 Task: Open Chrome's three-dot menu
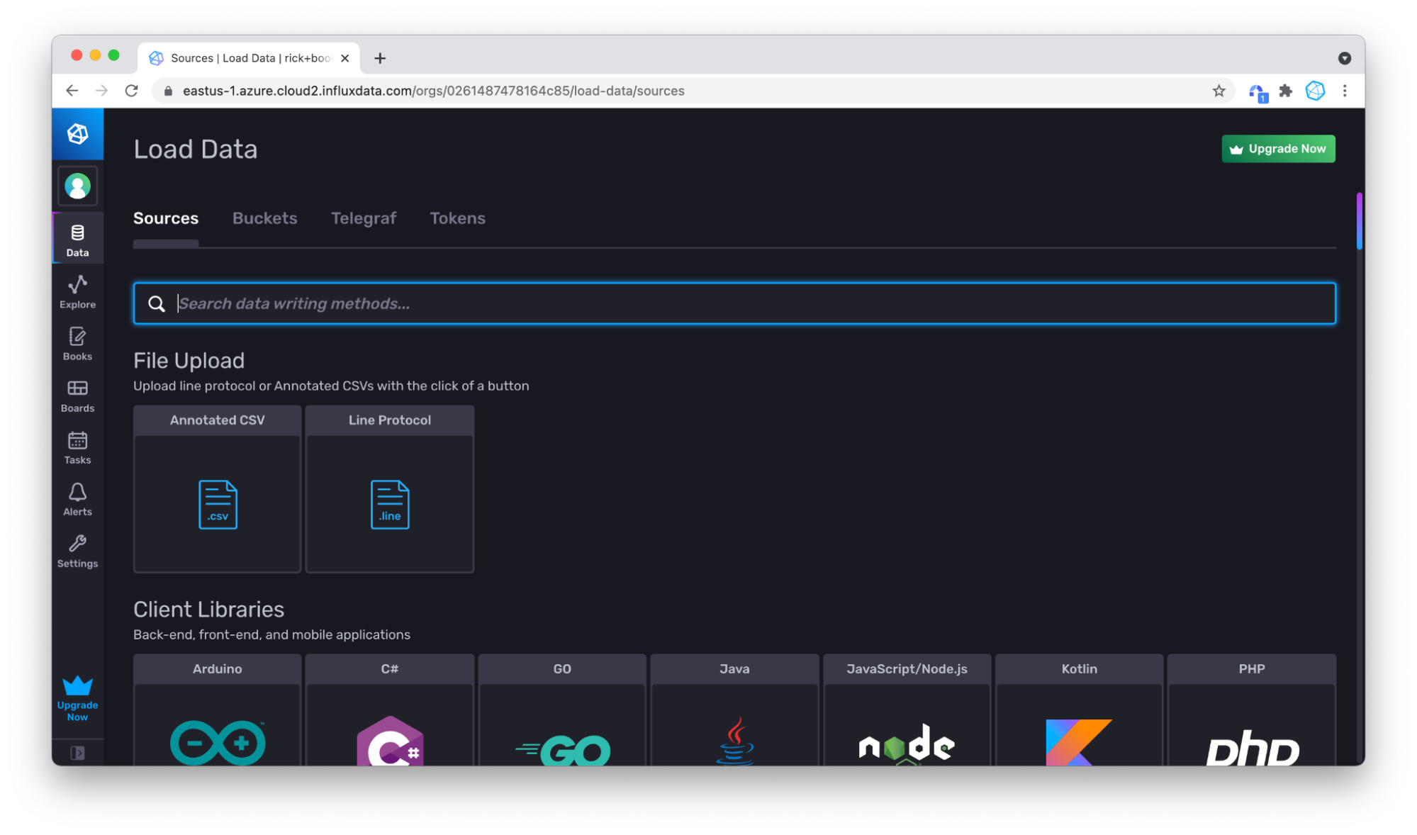pyautogui.click(x=1345, y=91)
